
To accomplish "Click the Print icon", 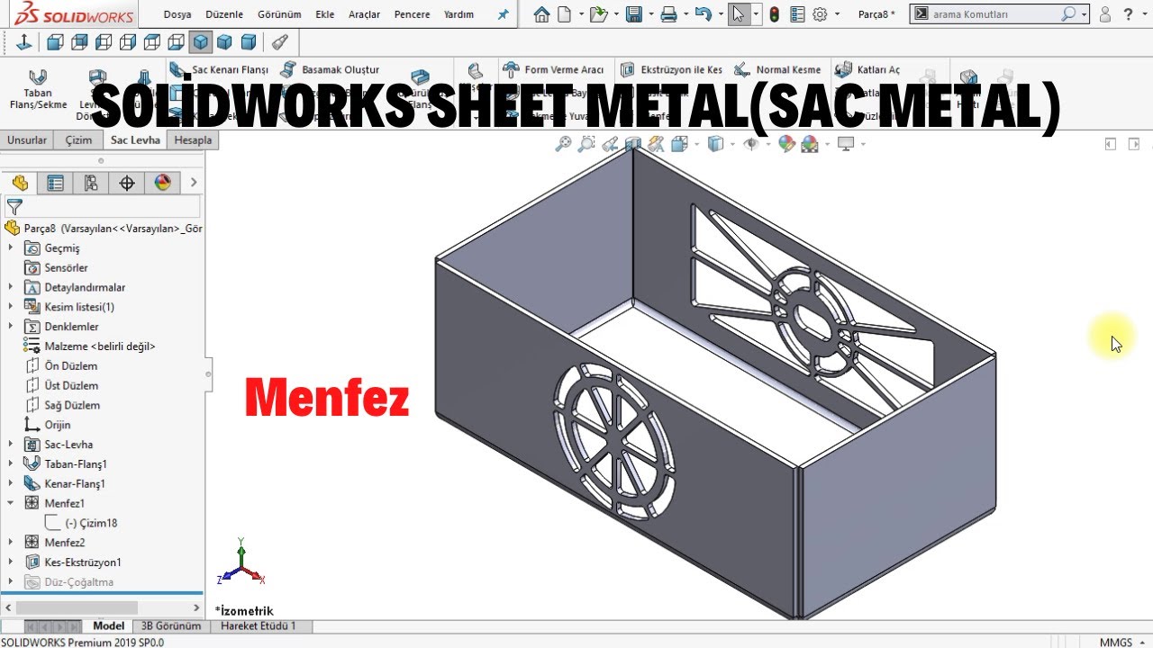I will tap(668, 14).
